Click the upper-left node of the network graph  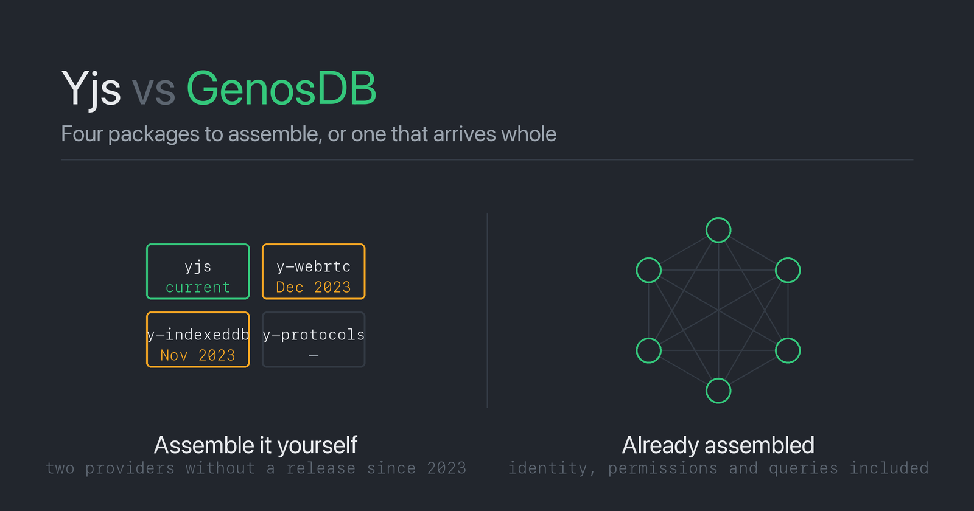click(x=649, y=270)
